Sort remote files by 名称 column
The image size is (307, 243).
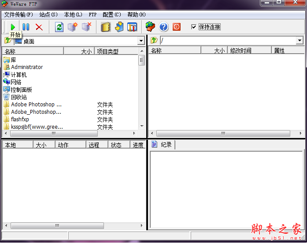click(175, 51)
